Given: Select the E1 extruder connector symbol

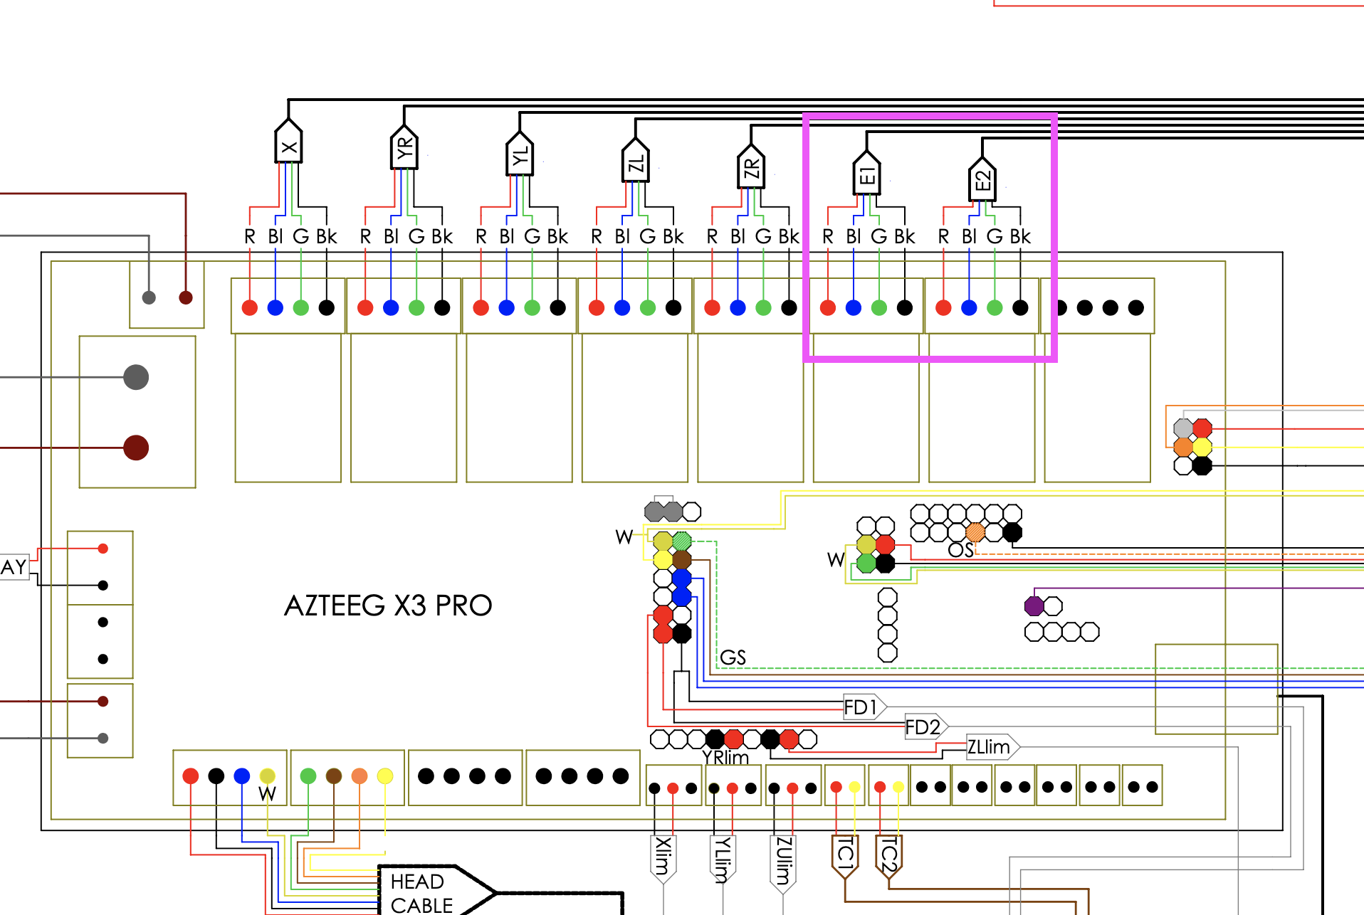Looking at the screenshot, I should 866,175.
